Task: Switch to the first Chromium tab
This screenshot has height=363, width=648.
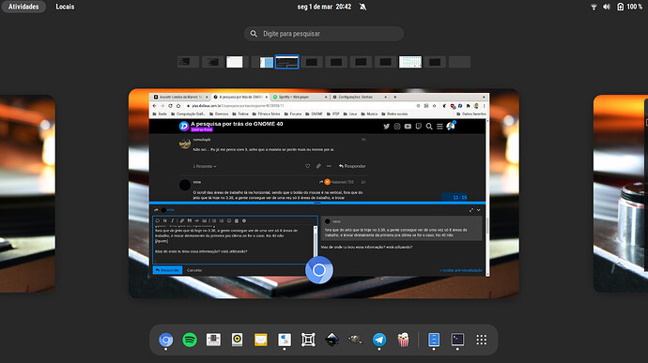Action: coord(180,97)
